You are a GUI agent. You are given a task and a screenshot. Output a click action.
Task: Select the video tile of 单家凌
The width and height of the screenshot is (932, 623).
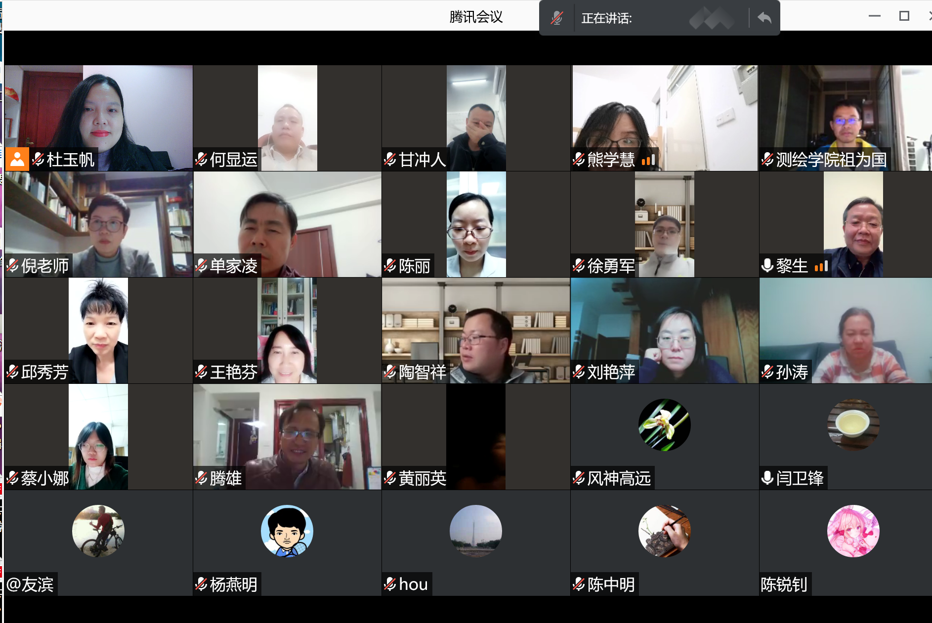(x=287, y=224)
